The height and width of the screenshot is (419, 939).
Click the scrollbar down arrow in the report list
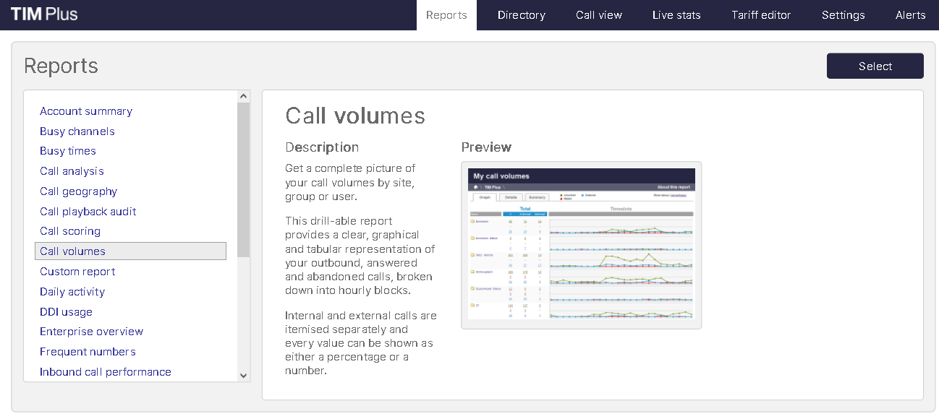[x=243, y=376]
